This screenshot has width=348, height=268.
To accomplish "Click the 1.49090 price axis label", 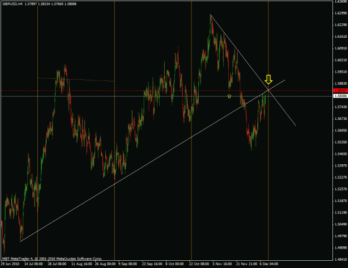I will (341, 247).
